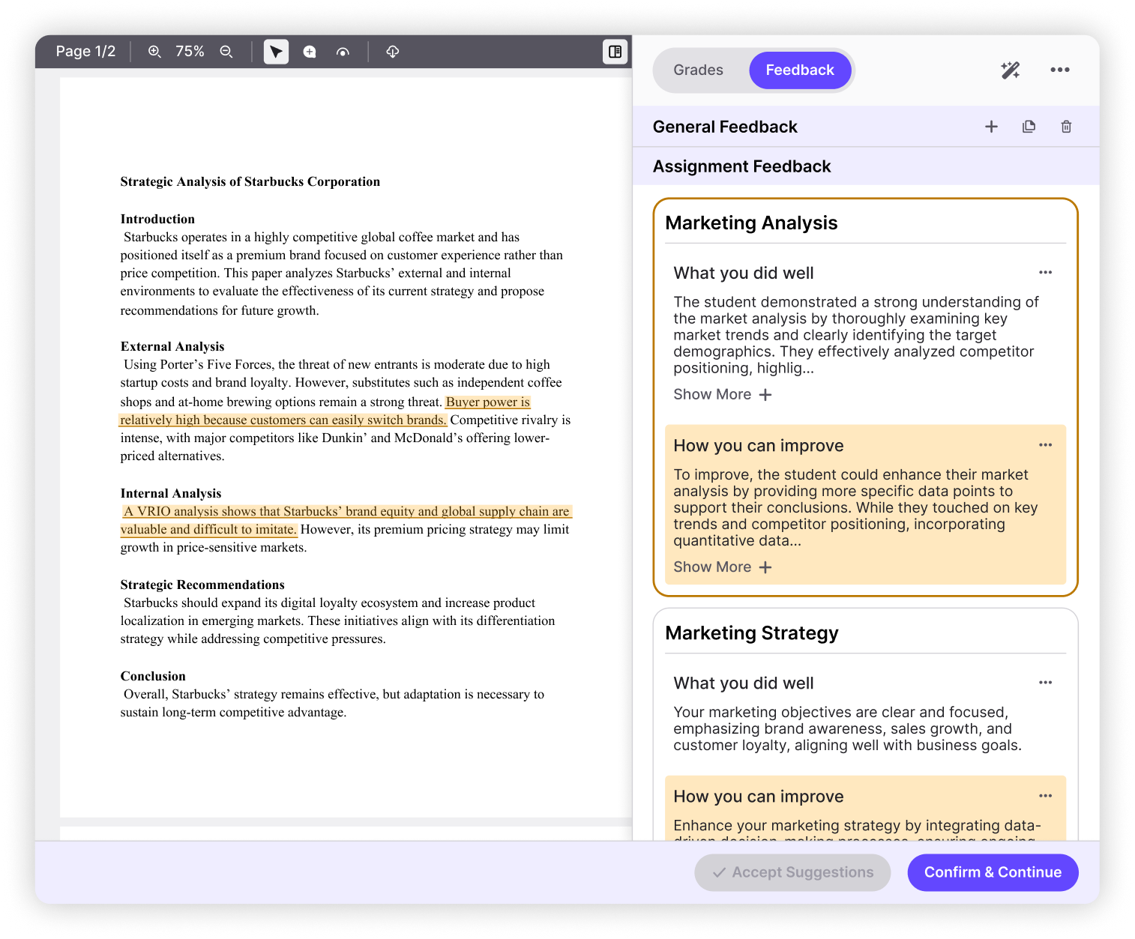Click the zoom out magnifier icon
Screen dimensions: 1135x939
[226, 52]
